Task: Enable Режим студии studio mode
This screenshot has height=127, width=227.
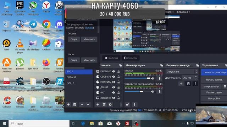Action: [214, 92]
